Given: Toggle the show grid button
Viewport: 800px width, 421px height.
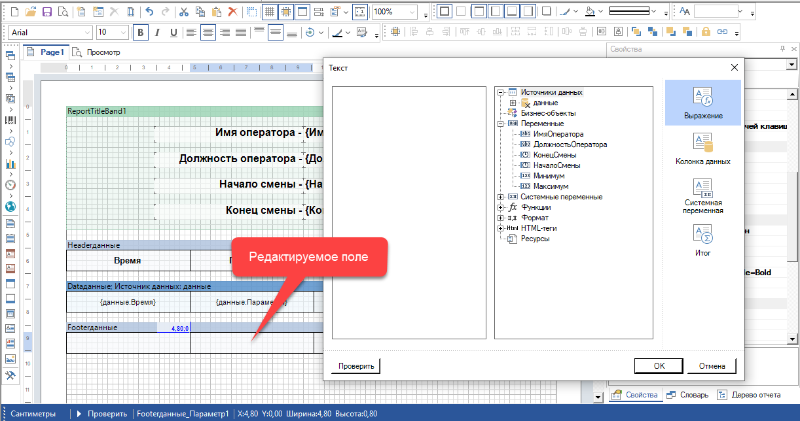Looking at the screenshot, I should click(269, 12).
